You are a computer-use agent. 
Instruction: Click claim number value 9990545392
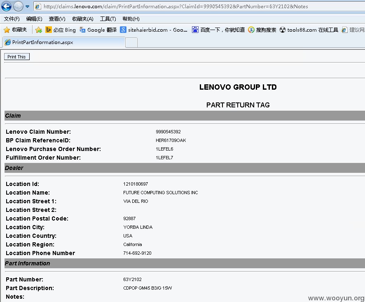pyautogui.click(x=168, y=132)
